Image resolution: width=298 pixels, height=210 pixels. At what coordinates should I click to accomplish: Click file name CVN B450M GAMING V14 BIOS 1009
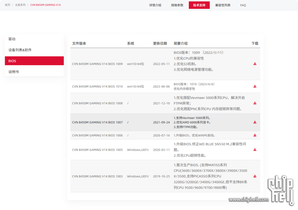[x=97, y=64]
